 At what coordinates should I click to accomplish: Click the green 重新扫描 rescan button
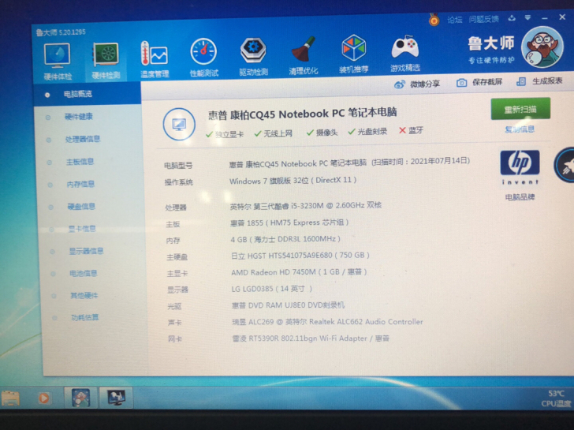(520, 109)
